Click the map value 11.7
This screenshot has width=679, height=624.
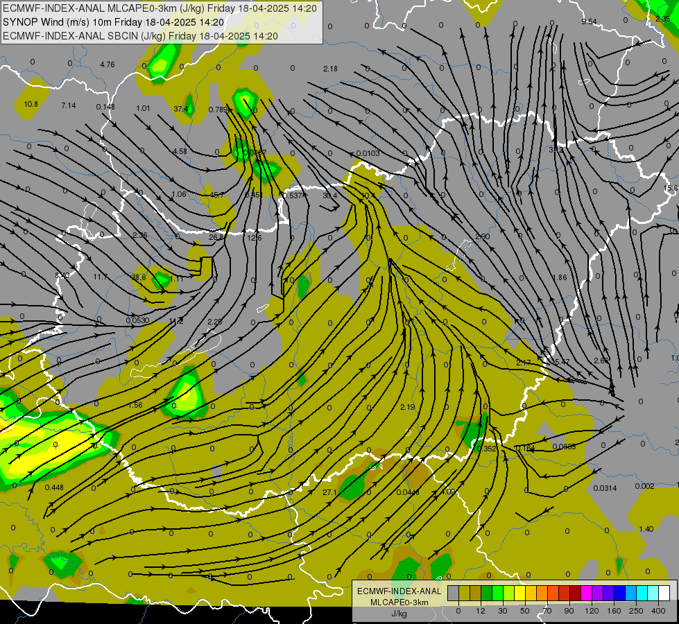tap(101, 276)
